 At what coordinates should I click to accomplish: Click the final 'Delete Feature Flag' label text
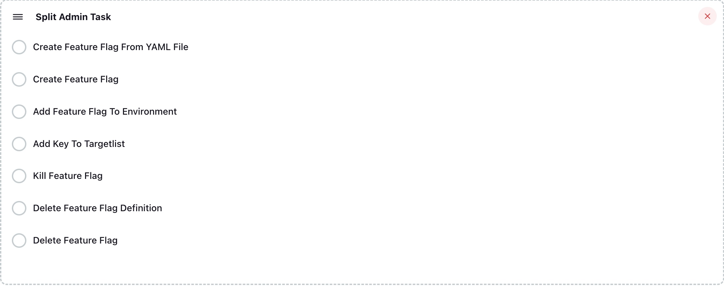tap(75, 241)
